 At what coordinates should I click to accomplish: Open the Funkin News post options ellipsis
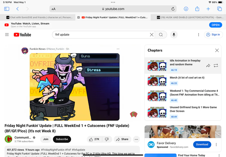coord(118,49)
